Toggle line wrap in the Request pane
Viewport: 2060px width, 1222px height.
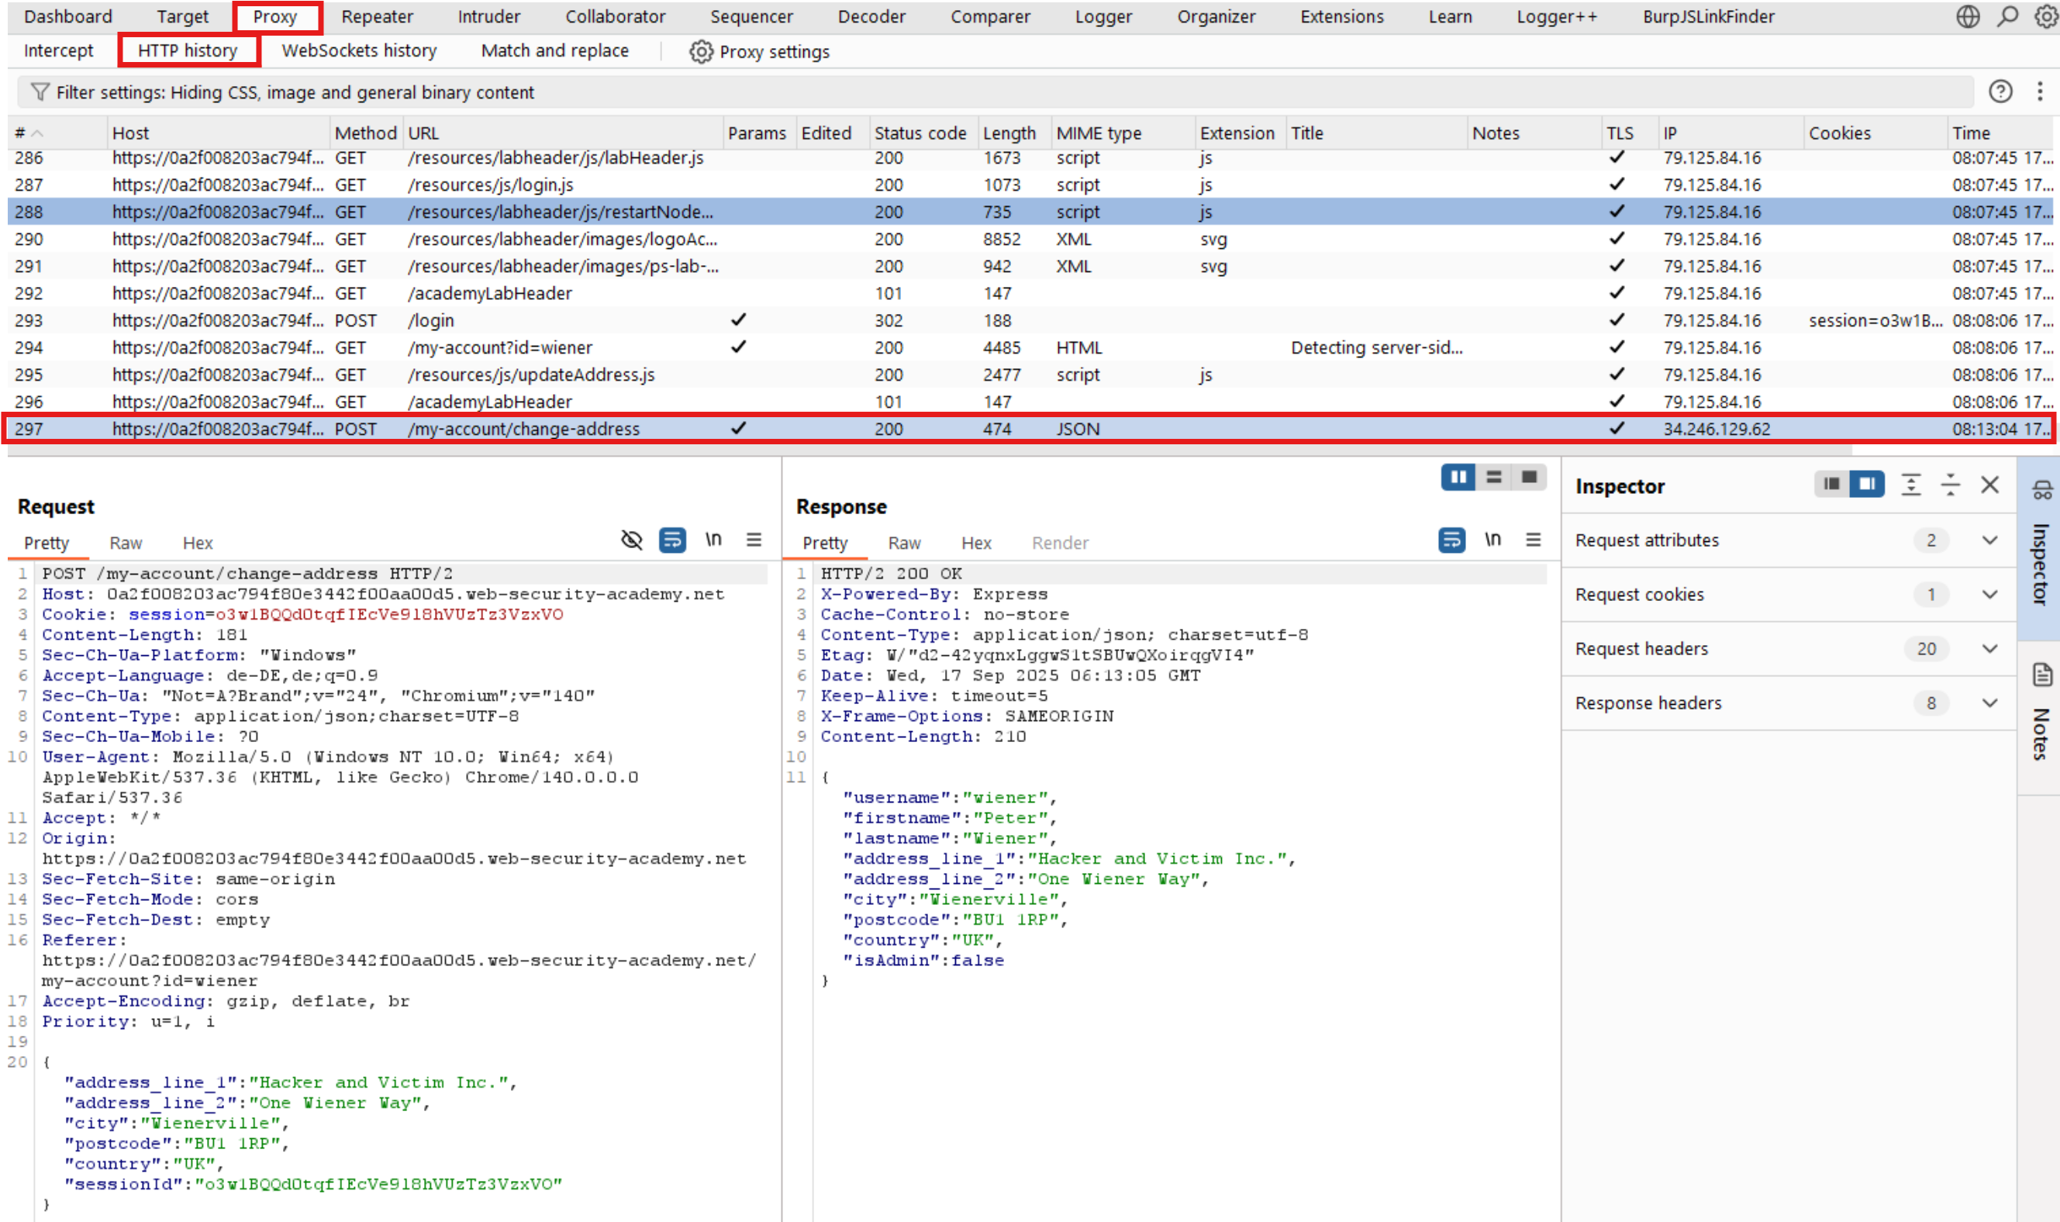point(673,540)
